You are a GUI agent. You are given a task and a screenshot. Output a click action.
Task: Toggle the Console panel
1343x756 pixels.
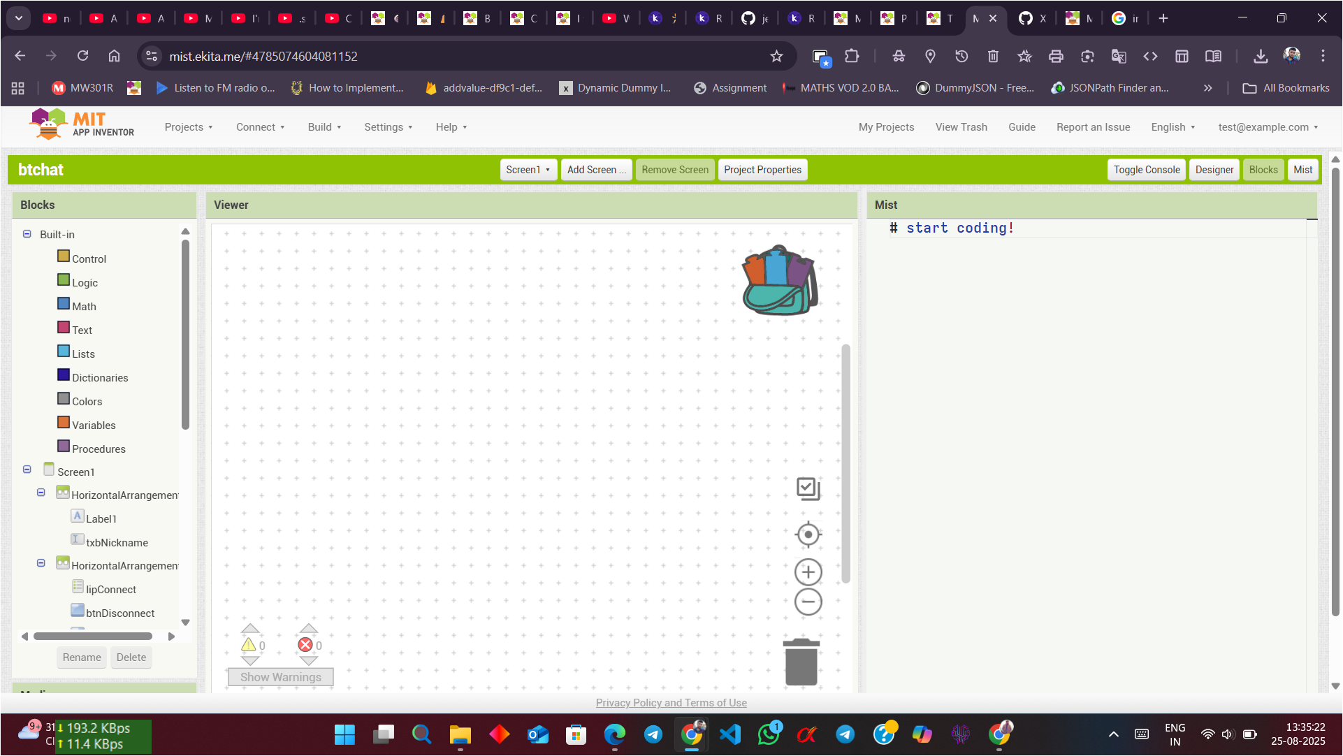tap(1146, 170)
